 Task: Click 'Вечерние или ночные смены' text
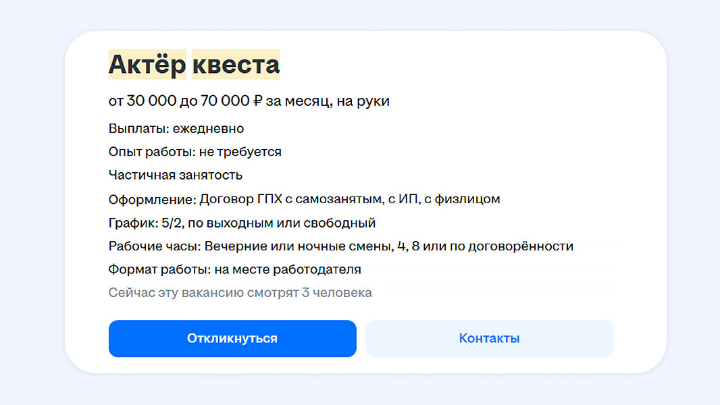(x=295, y=246)
